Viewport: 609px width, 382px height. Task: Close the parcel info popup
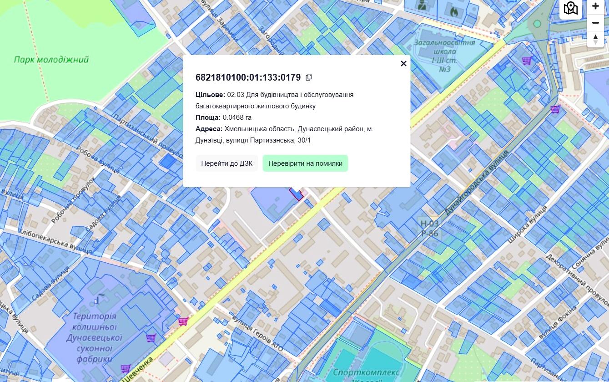pyautogui.click(x=403, y=64)
